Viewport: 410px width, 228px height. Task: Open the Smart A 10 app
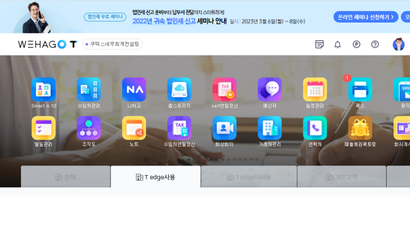point(44,89)
